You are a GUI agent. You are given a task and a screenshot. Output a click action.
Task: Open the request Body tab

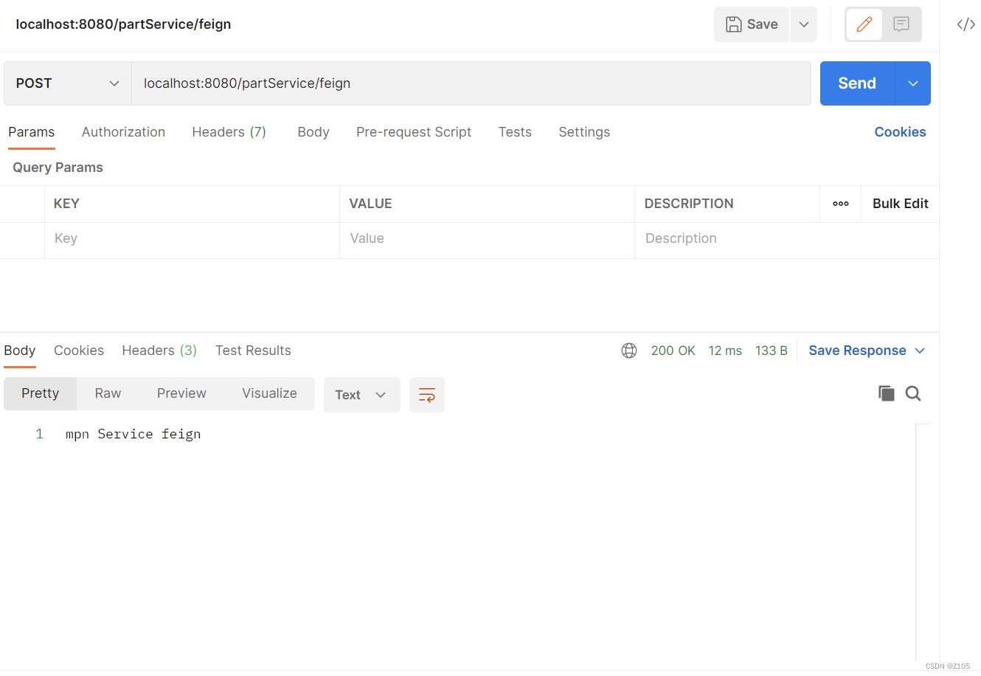pyautogui.click(x=313, y=132)
